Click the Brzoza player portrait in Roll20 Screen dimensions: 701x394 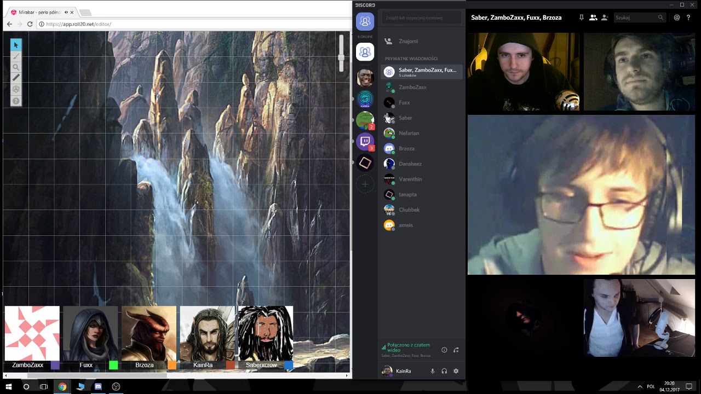point(149,333)
